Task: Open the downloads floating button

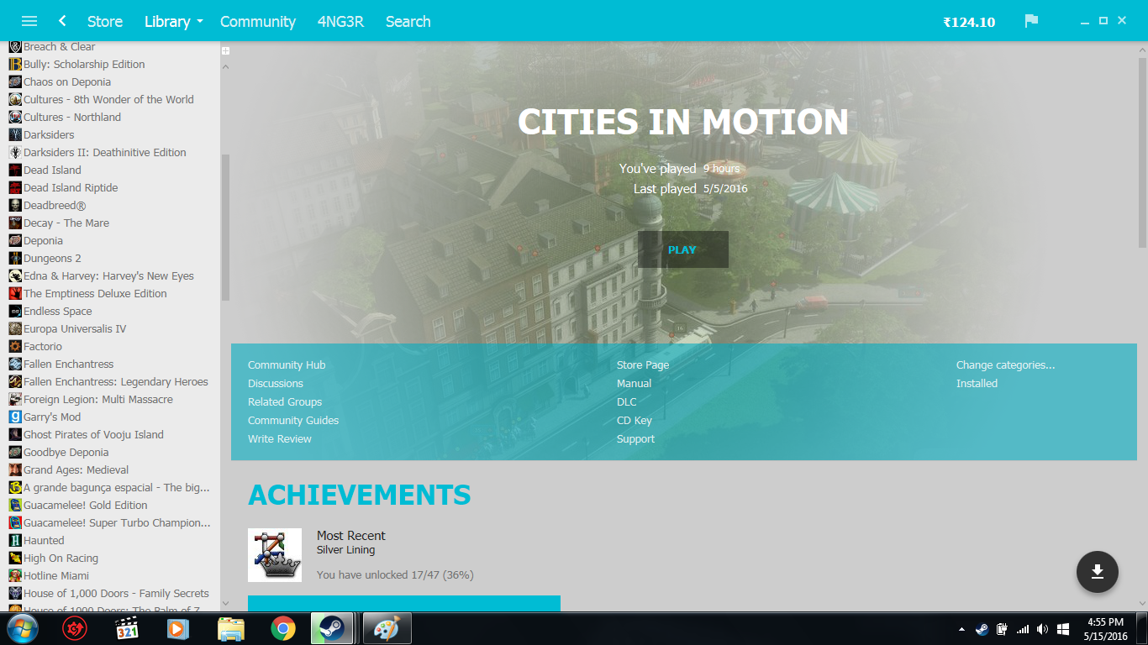Action: coord(1097,572)
